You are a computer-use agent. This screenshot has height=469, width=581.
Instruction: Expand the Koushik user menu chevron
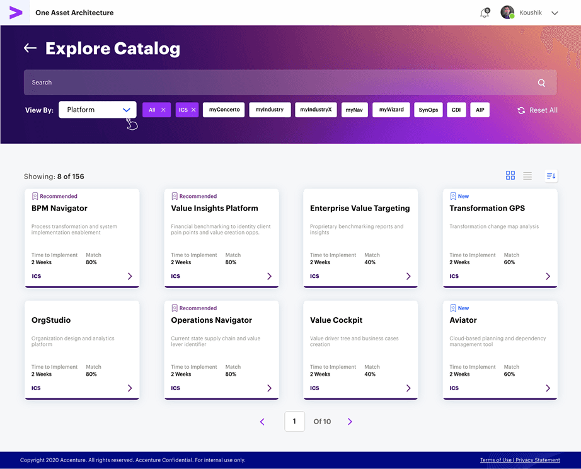click(x=555, y=13)
